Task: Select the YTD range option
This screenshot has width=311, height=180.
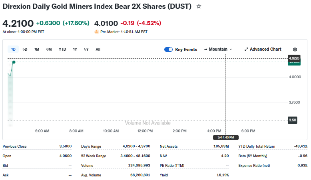Action: pyautogui.click(x=62, y=49)
